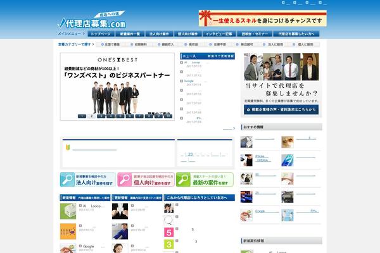The height and width of the screenshot is (253, 380).
Task: Click the 最新の案件を探す green search button
Action: pyautogui.click(x=205, y=180)
